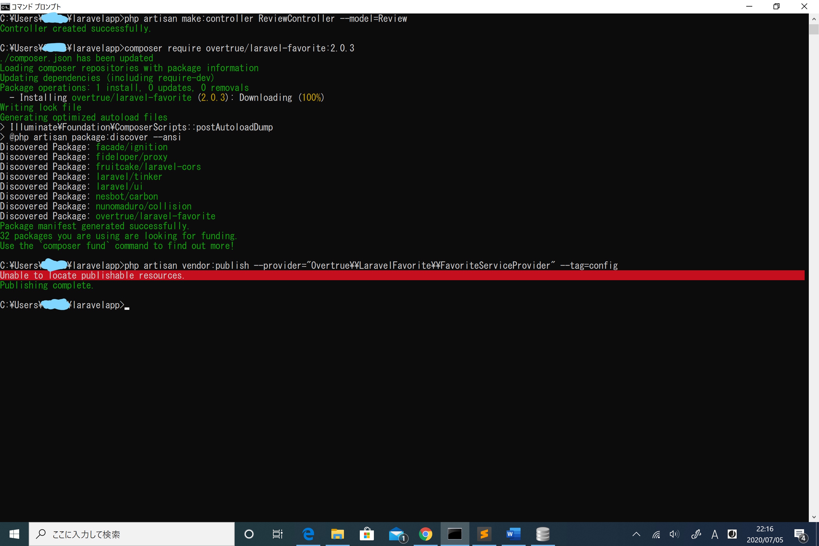Click the 'overtrue/laravel-favorite' discovered package line
Image resolution: width=819 pixels, height=546 pixels.
(x=107, y=216)
